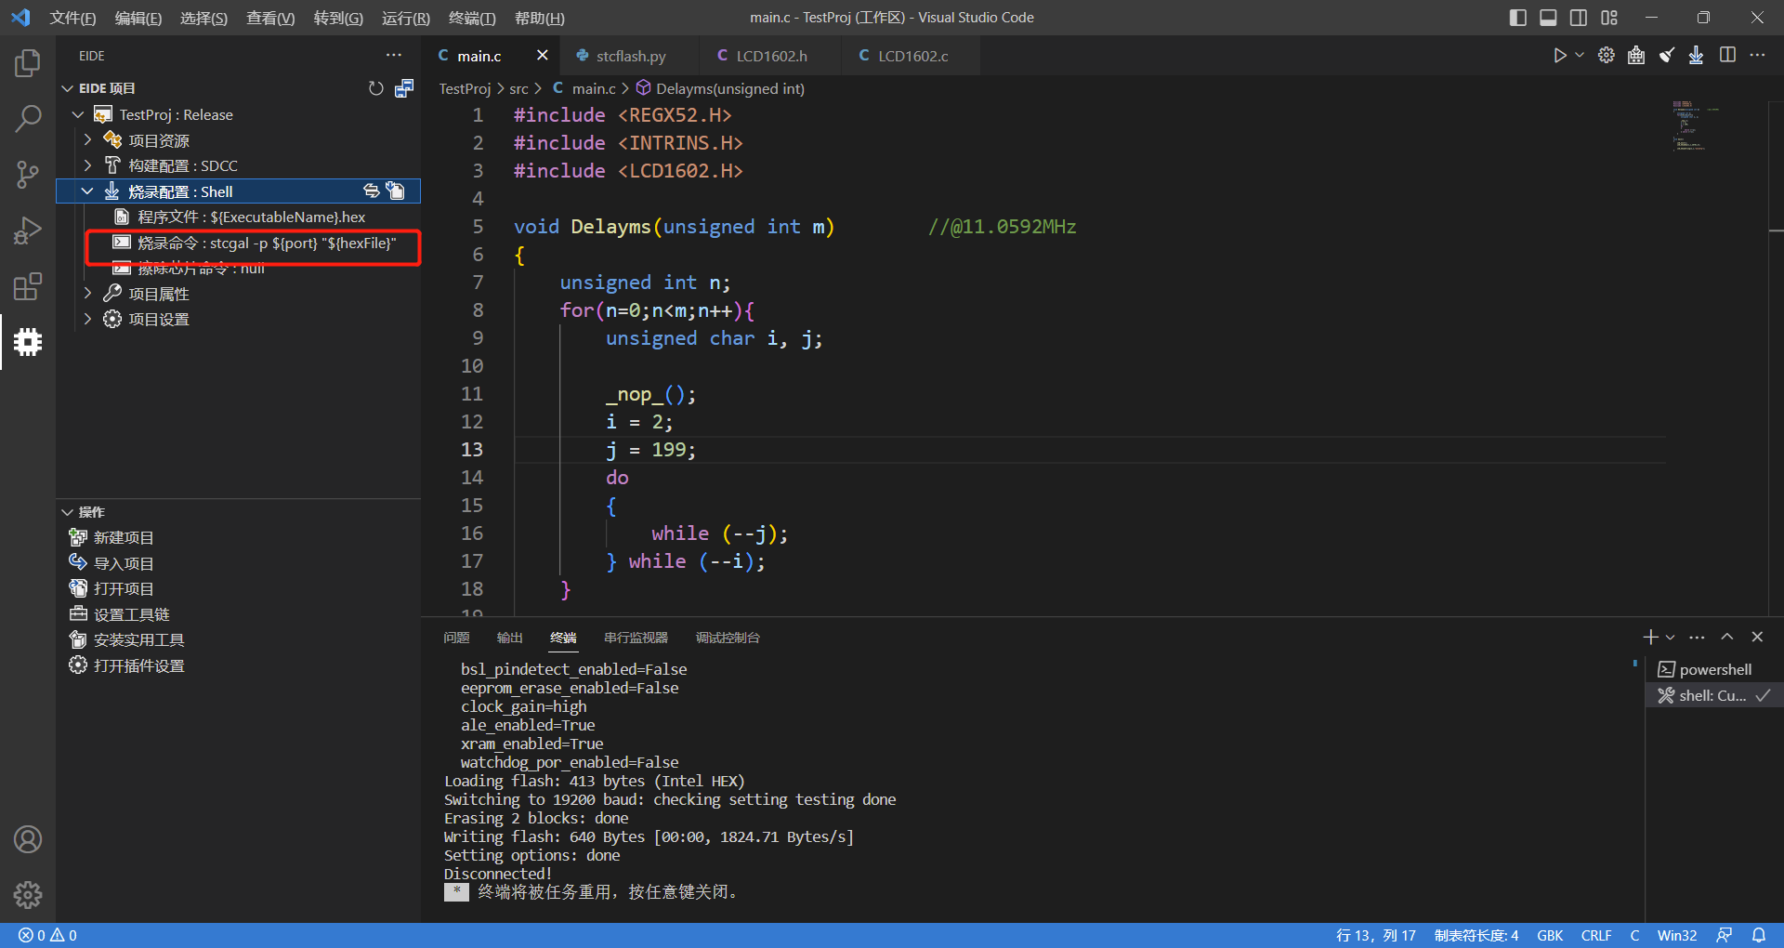The height and width of the screenshot is (948, 1784).
Task: Select powershell terminal in list
Action: tap(1713, 669)
